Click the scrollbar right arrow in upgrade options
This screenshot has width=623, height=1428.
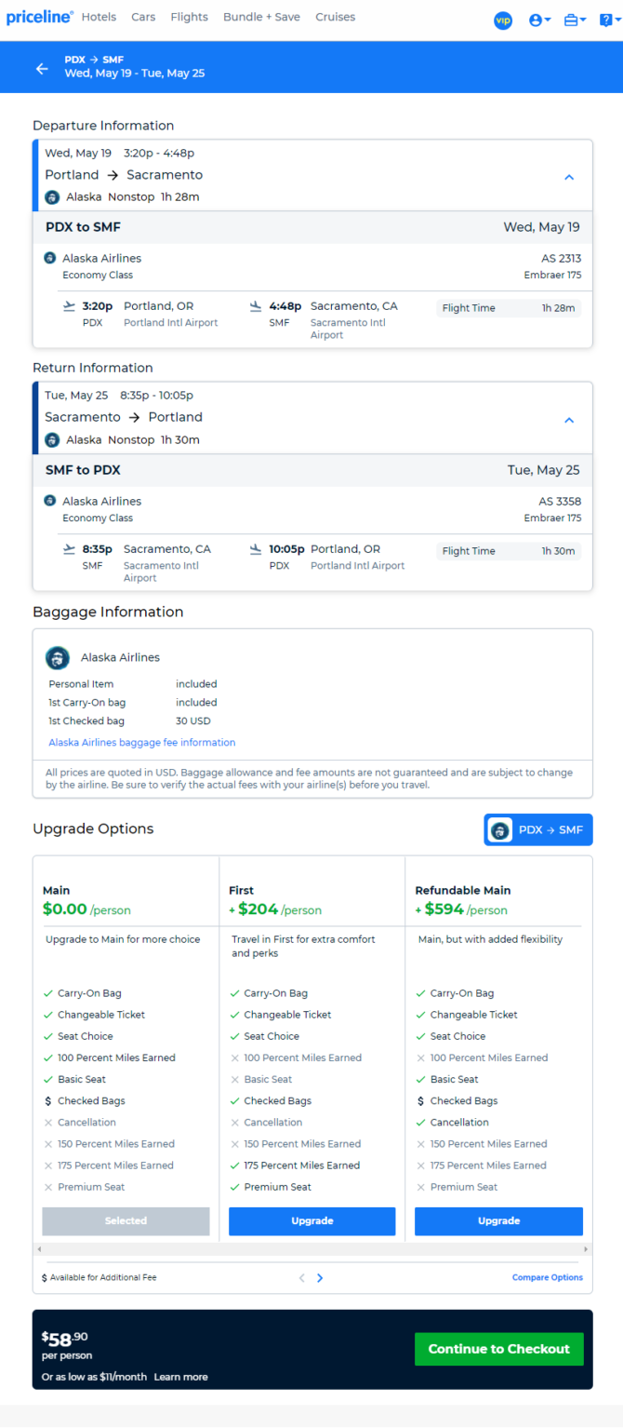(586, 1249)
